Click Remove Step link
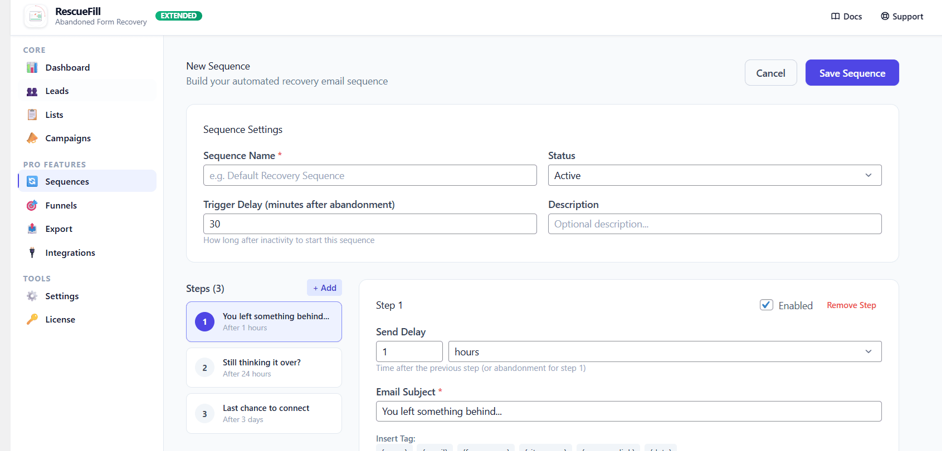The width and height of the screenshot is (942, 451). coord(851,305)
